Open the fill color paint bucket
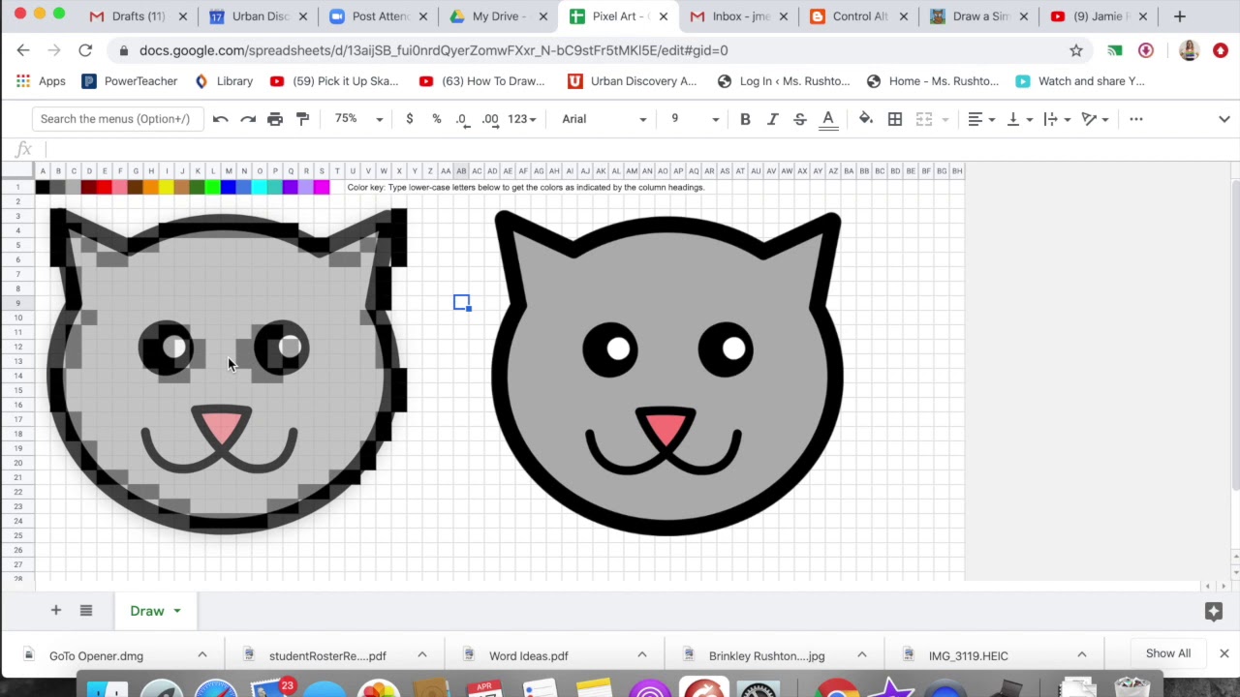This screenshot has height=697, width=1240. point(866,119)
